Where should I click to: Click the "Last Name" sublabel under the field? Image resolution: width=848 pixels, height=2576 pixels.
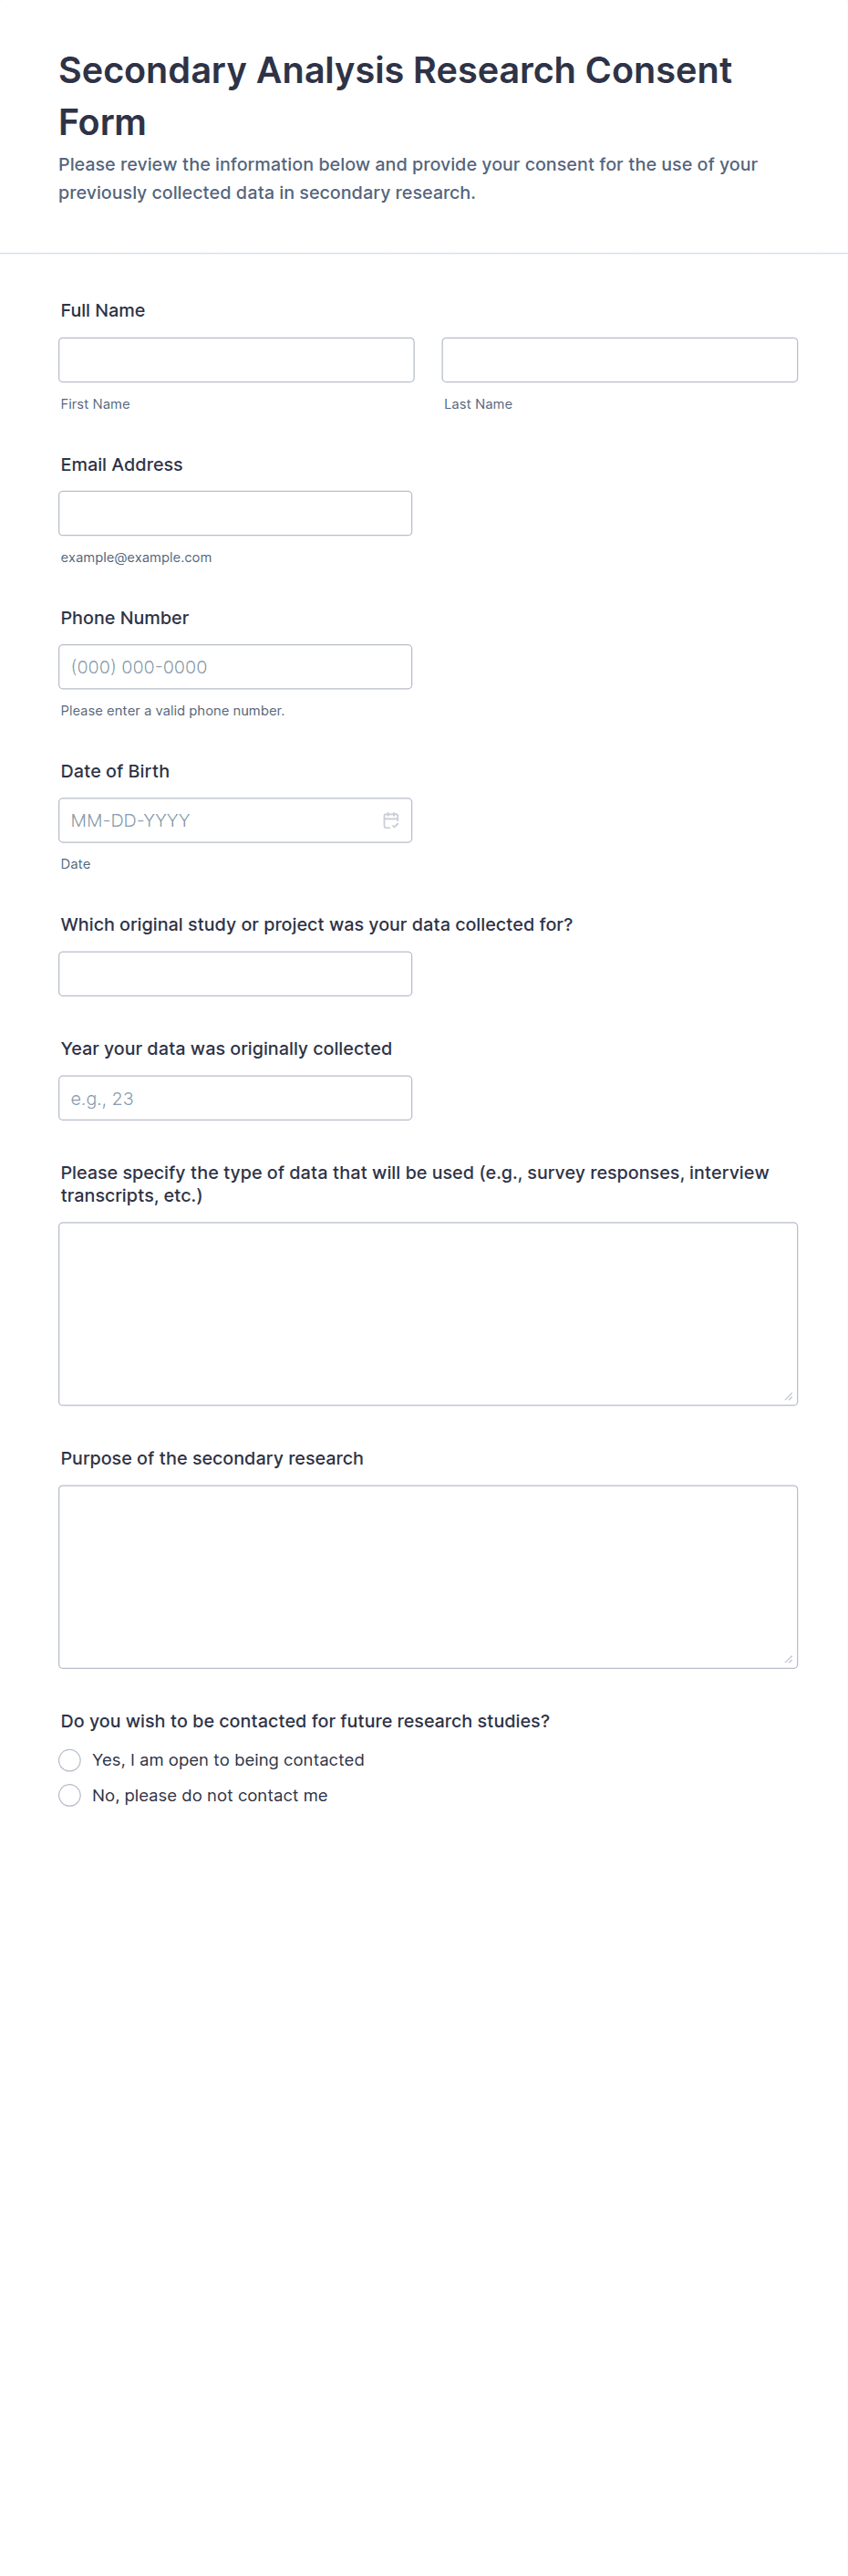coord(479,404)
